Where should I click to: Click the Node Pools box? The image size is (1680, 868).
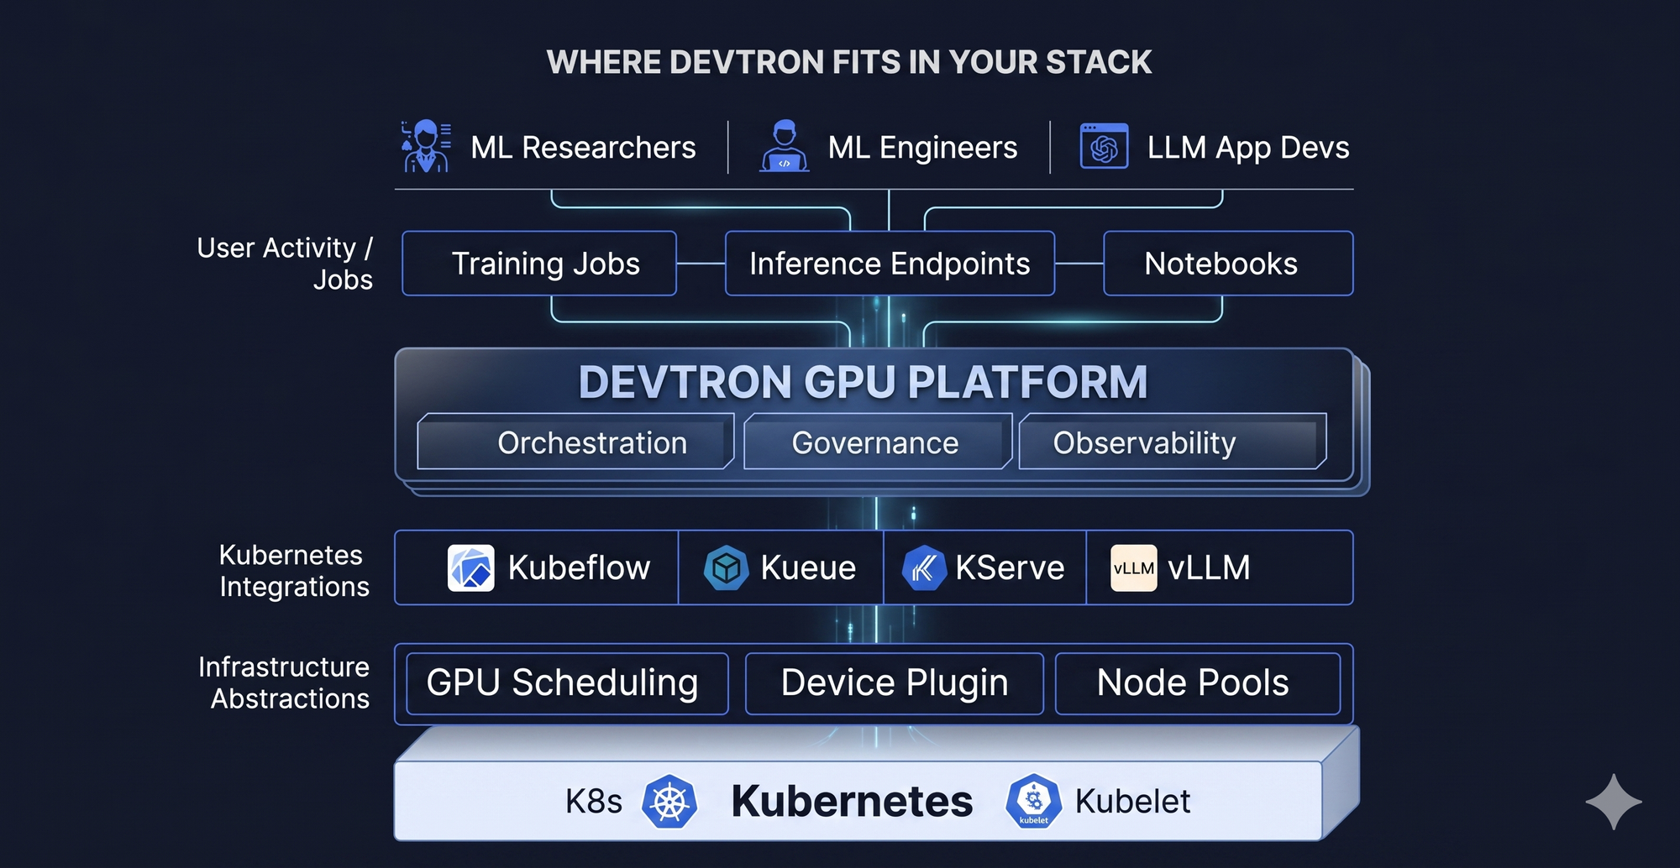[x=1198, y=683]
